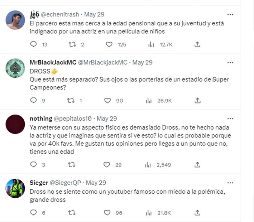Click Sieger's avatar thumbnail
254x222 pixels.
[x=15, y=188]
